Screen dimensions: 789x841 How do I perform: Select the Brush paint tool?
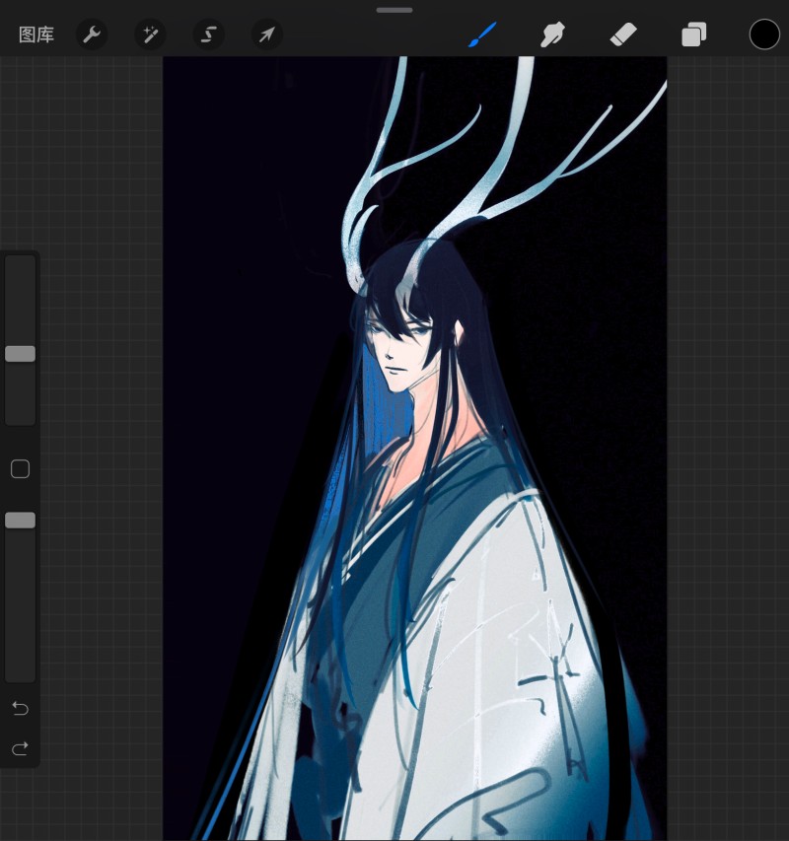click(x=482, y=35)
